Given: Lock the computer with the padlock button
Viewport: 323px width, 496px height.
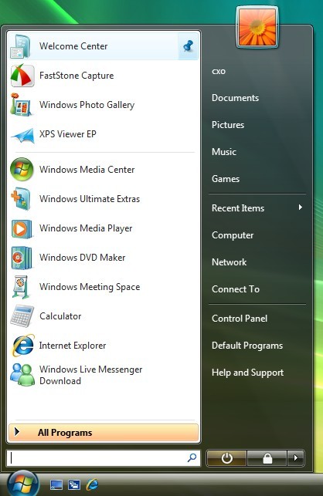Looking at the screenshot, I should [x=267, y=457].
